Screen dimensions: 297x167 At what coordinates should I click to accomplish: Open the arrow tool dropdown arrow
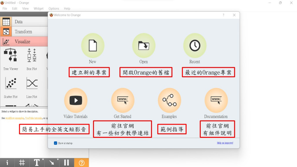click(x=58, y=160)
